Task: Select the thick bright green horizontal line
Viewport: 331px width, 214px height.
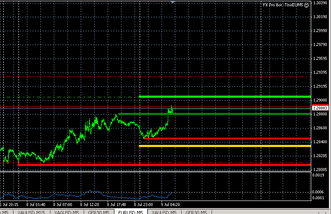Action: [x=225, y=96]
